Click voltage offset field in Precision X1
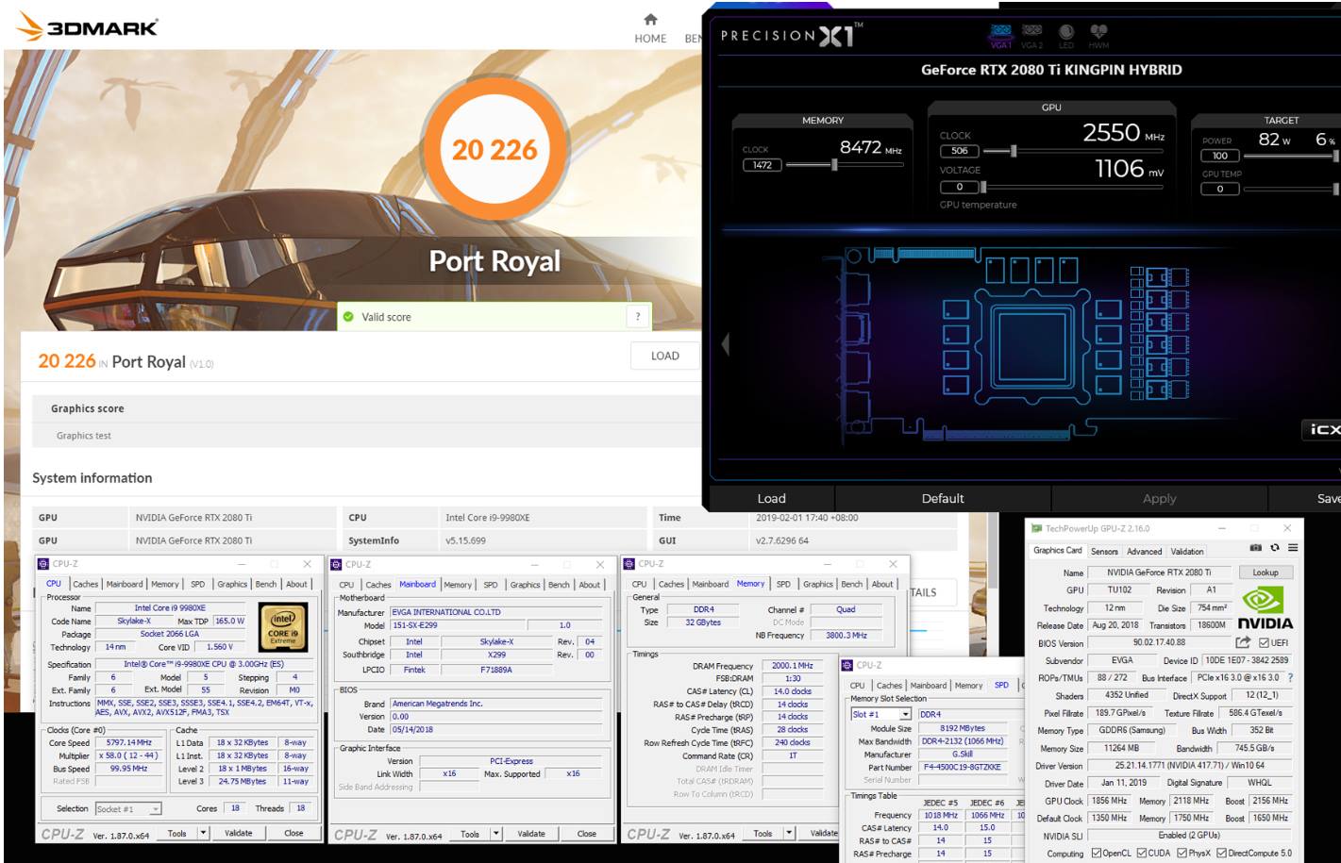 point(960,187)
